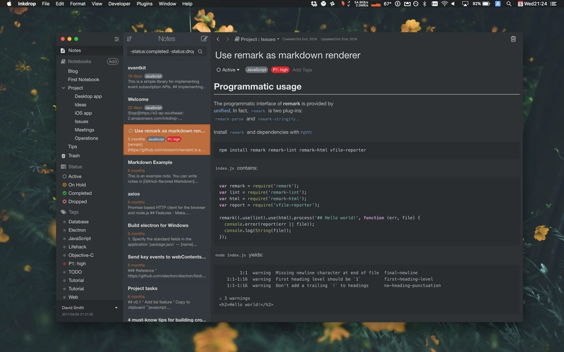This screenshot has height=352, width=564.
Task: Click the sidebar filter settings icon
Action: [x=116, y=39]
